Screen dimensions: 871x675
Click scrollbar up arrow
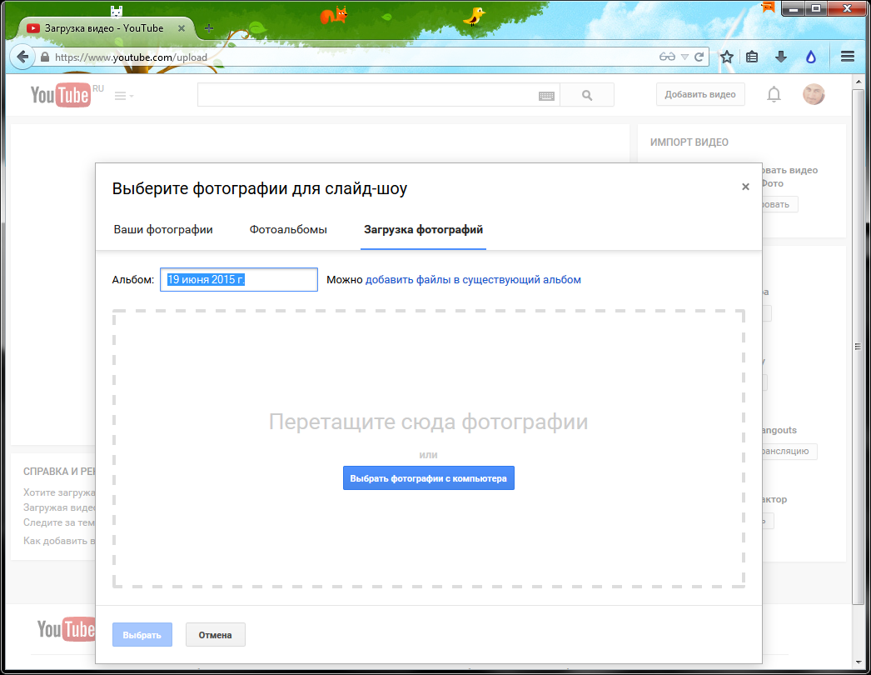[859, 82]
